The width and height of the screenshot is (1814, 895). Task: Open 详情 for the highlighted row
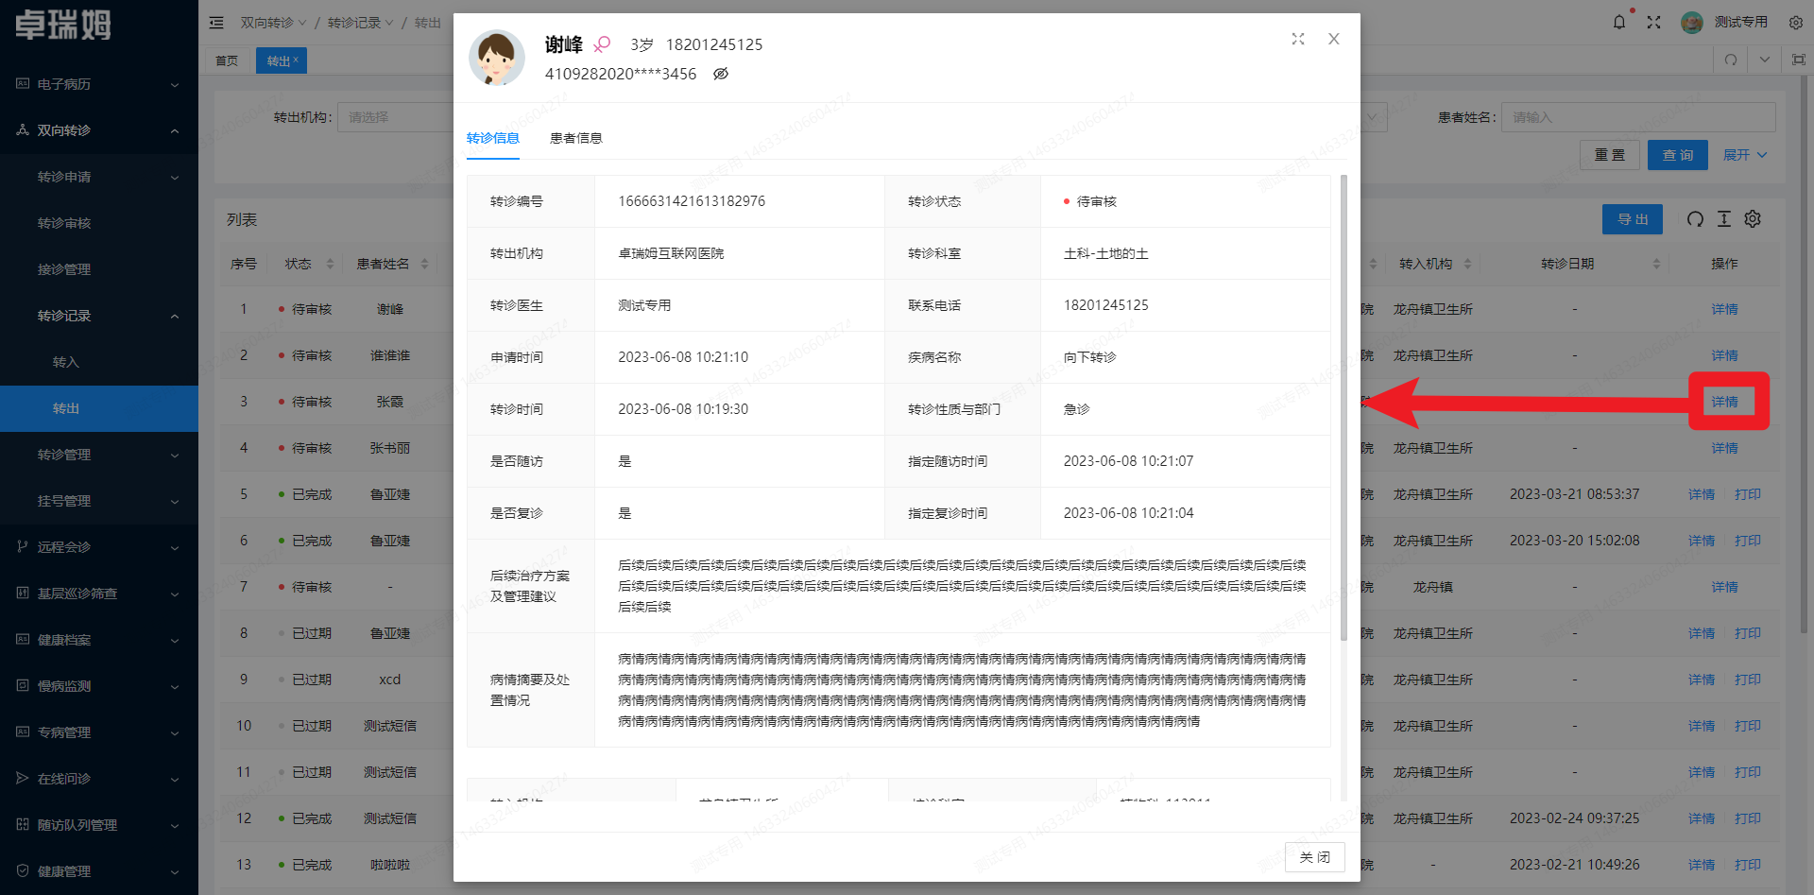pos(1725,401)
